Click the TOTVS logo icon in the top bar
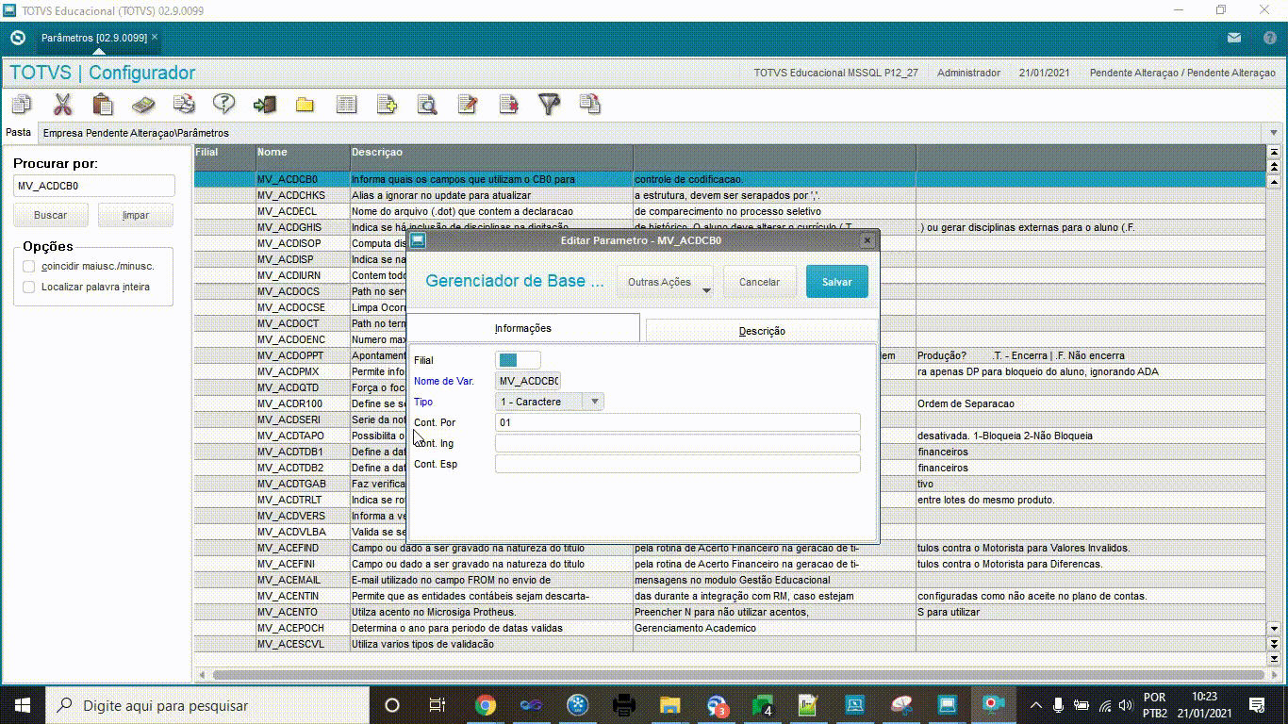 [x=17, y=38]
